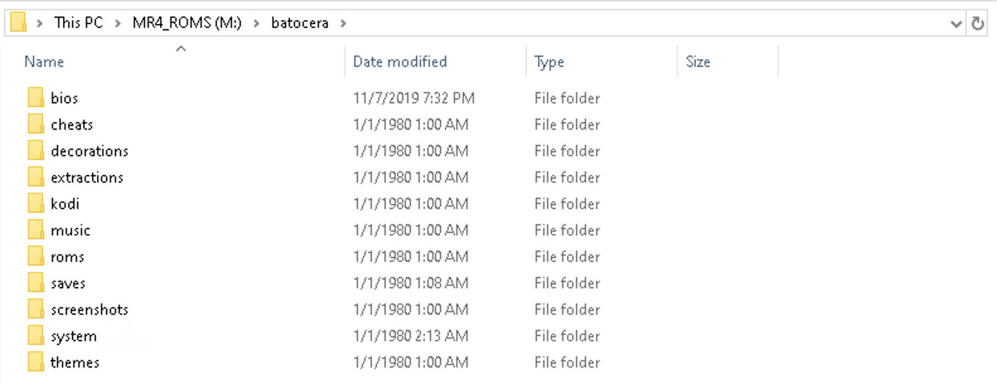
Task: Click the themes folder icon
Action: point(36,362)
